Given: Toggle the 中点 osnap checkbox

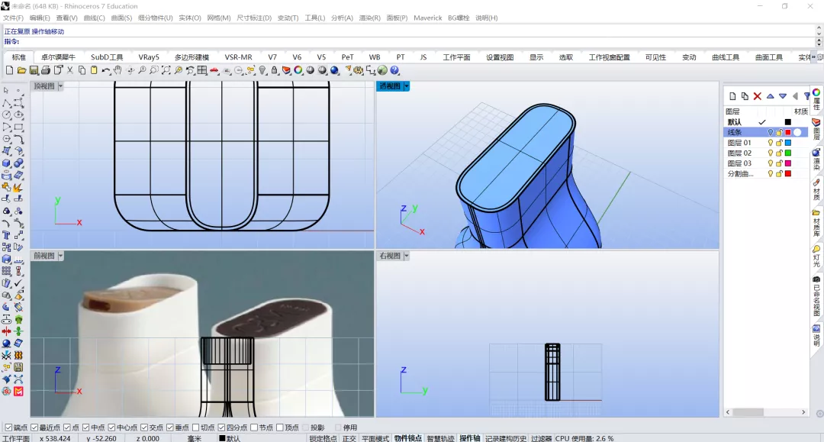Looking at the screenshot, I should click(x=85, y=427).
